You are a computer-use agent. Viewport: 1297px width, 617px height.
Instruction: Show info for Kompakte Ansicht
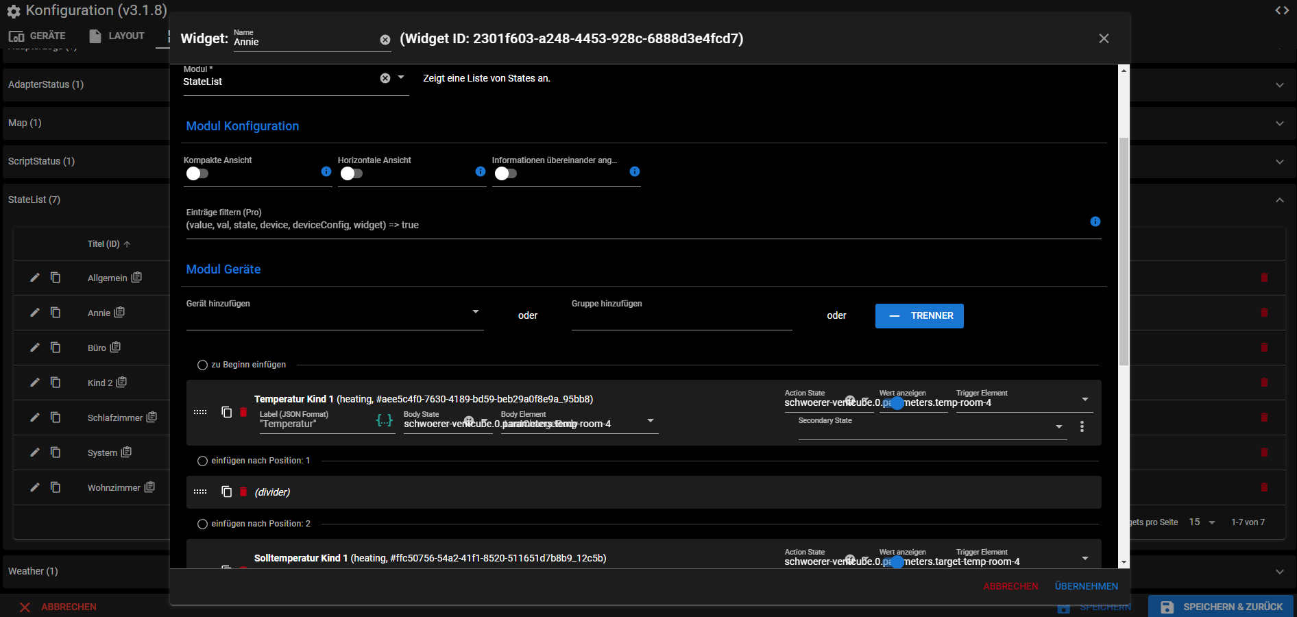click(x=326, y=171)
